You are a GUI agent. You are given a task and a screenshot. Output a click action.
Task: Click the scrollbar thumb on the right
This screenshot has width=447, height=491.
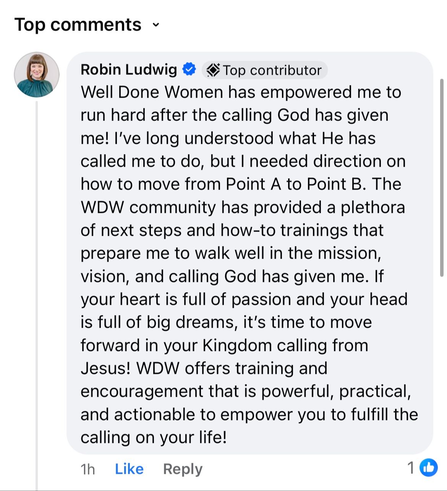pos(442,177)
